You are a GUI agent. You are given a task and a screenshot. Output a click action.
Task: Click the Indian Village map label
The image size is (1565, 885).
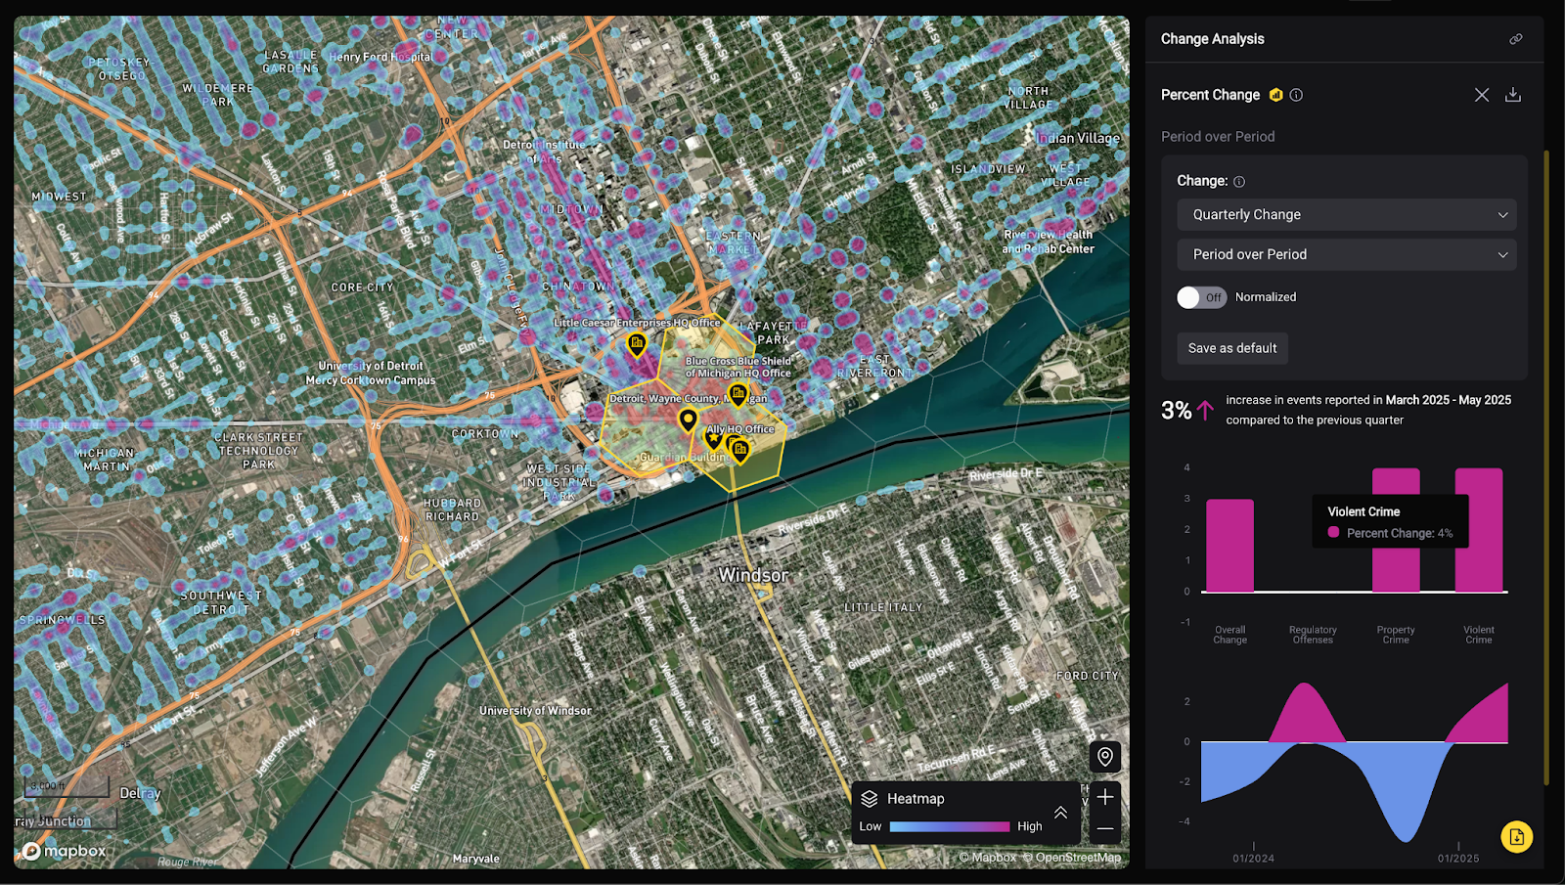click(x=1079, y=138)
